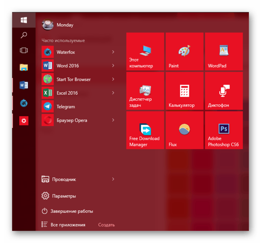Click the Создать link
The width and height of the screenshot is (261, 243).
coord(107,225)
